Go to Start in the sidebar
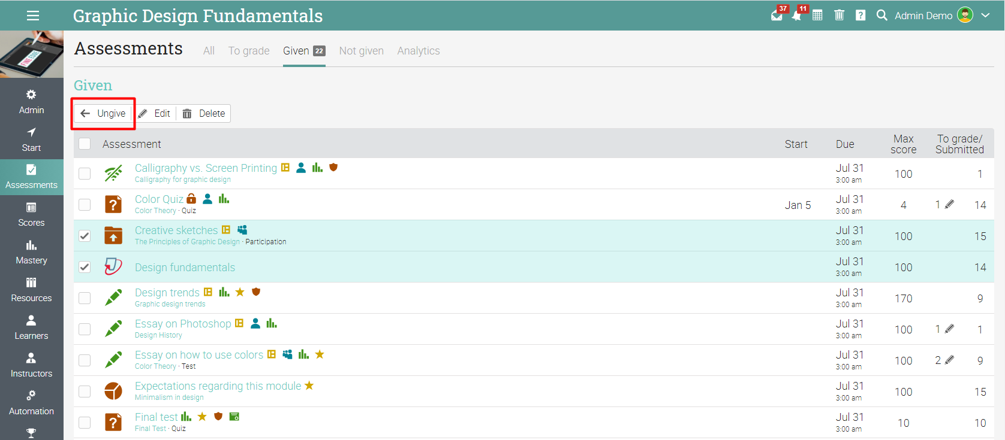Screen dimensions: 1005x440 (x=31, y=140)
